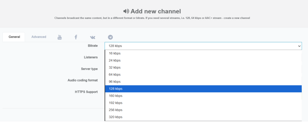Viewport: 308px width, 124px height.
Task: Switch to the General tab
Action: (x=14, y=37)
